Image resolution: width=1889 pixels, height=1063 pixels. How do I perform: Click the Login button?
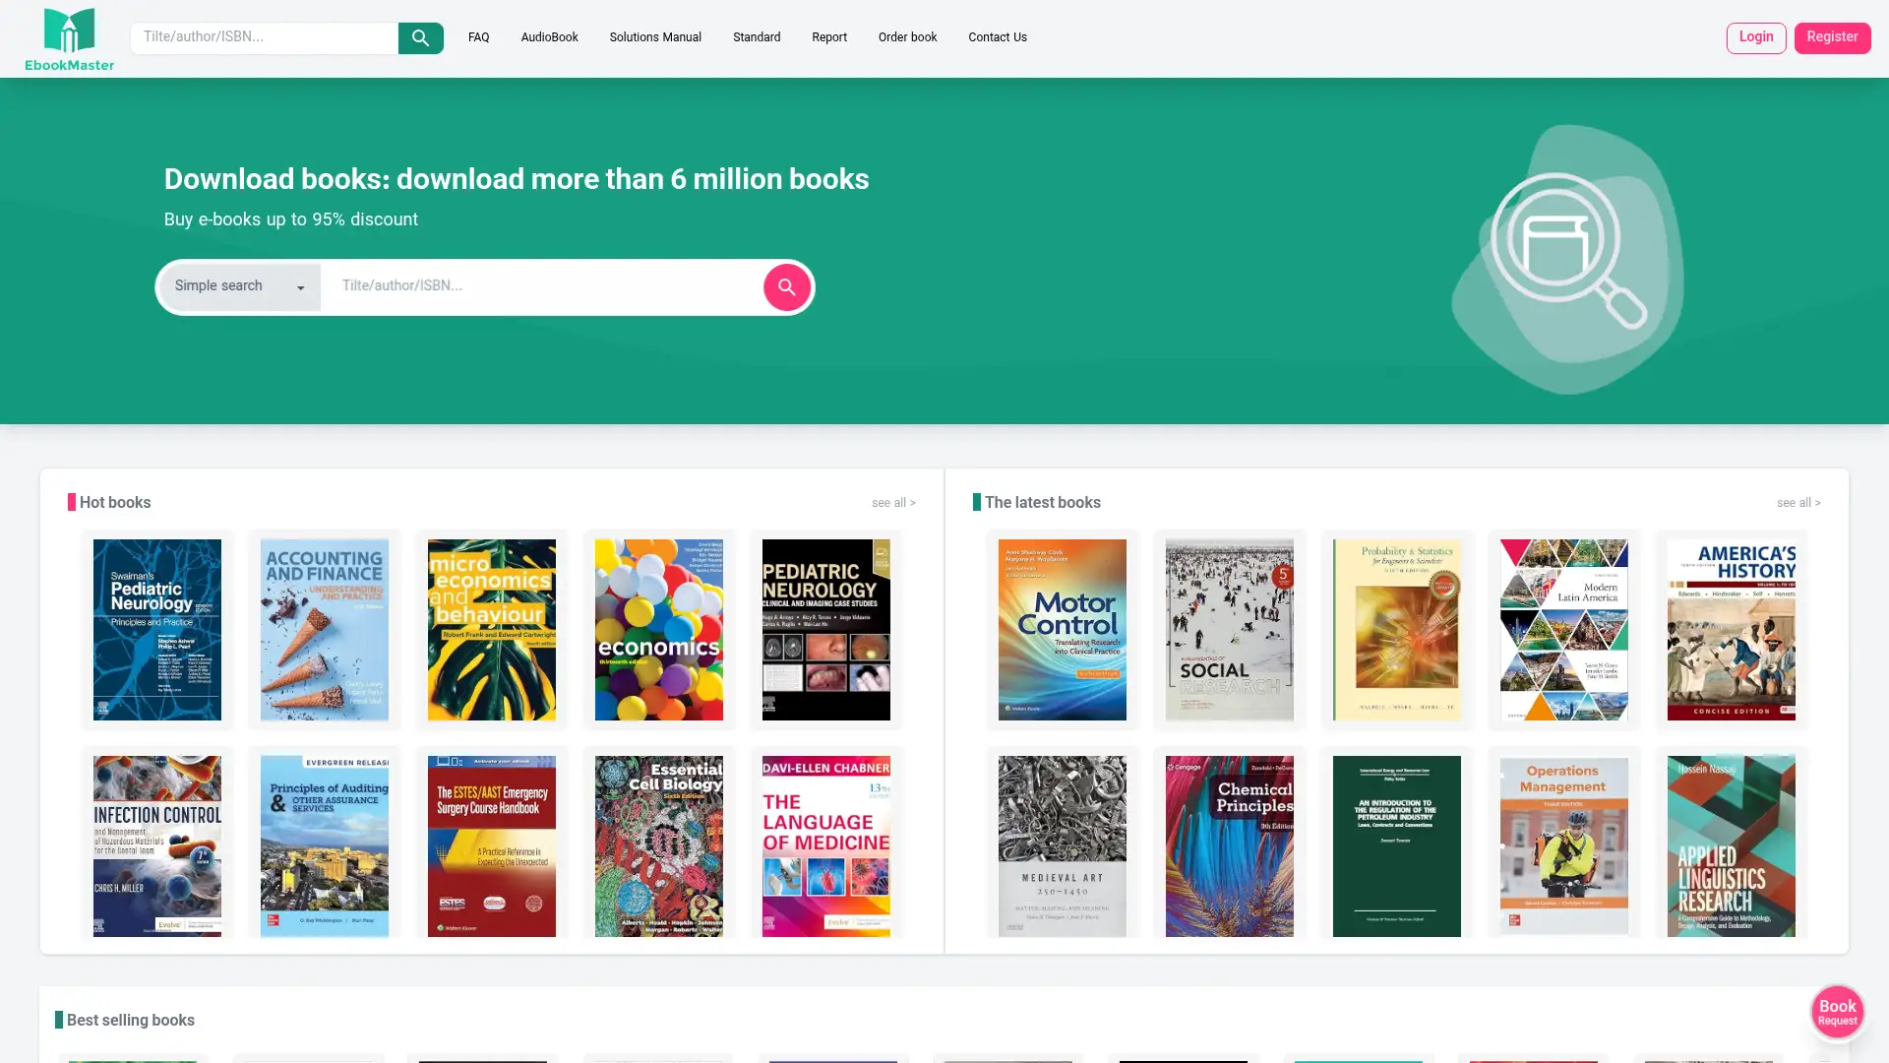point(1756,37)
